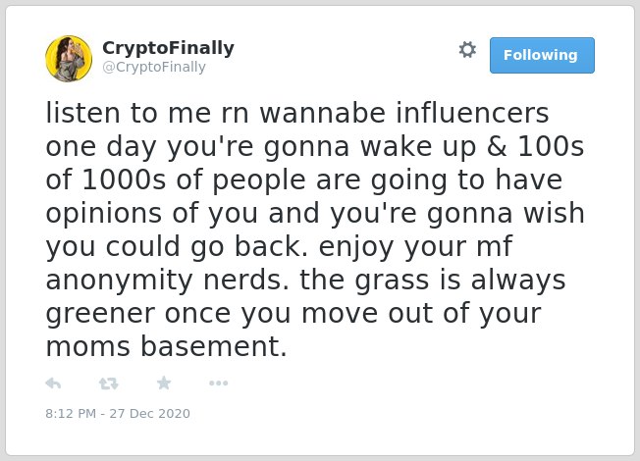Screen dimensions: 640x461
Task: Open the 8:12 PM - 27 Dec 2020 timestamp
Action: [x=118, y=413]
